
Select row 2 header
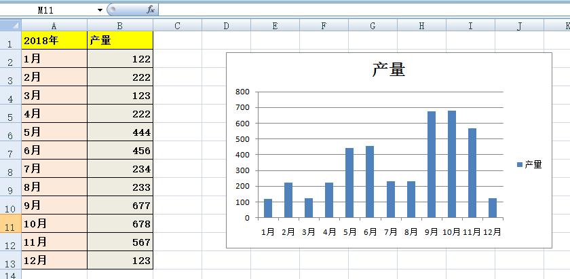click(11, 58)
